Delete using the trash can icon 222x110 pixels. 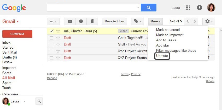click(x=92, y=21)
